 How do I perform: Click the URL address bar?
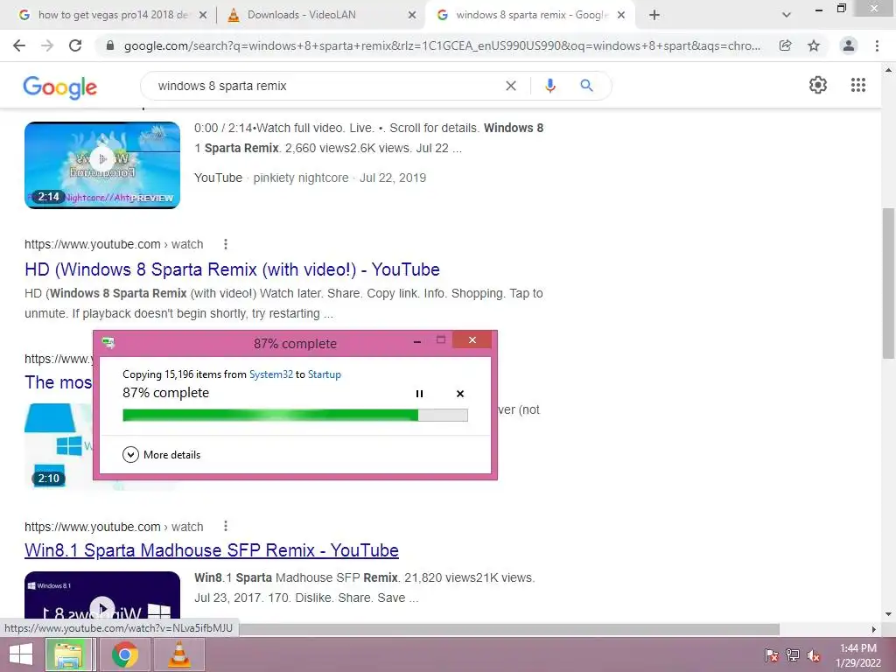442,45
